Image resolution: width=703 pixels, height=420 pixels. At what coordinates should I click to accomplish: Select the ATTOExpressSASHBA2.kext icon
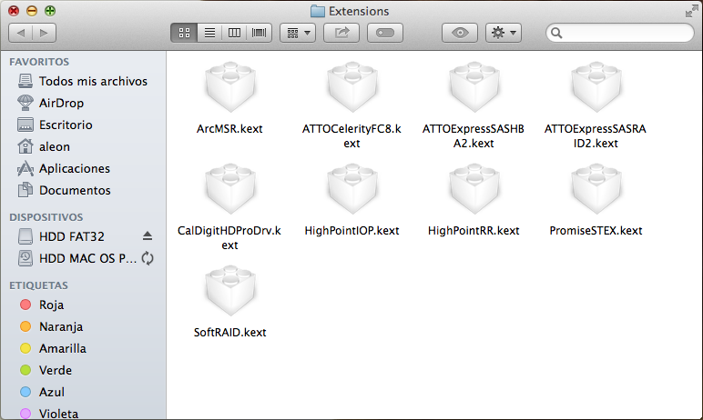[474, 87]
